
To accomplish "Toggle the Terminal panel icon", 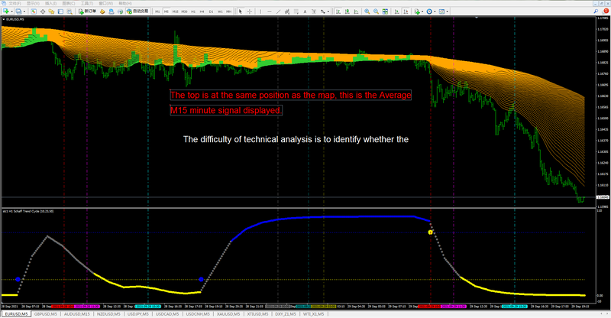I will tap(60, 11).
